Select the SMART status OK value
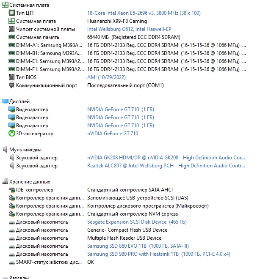The width and height of the screenshot is (260, 279). click(x=91, y=262)
